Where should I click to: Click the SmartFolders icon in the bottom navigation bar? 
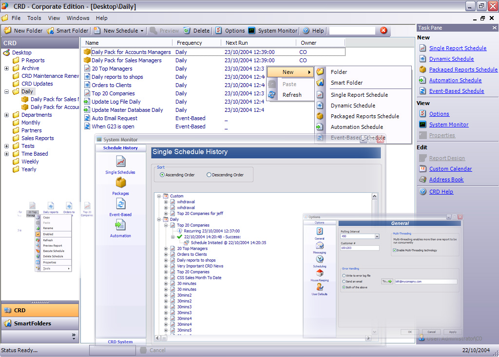tap(8, 323)
